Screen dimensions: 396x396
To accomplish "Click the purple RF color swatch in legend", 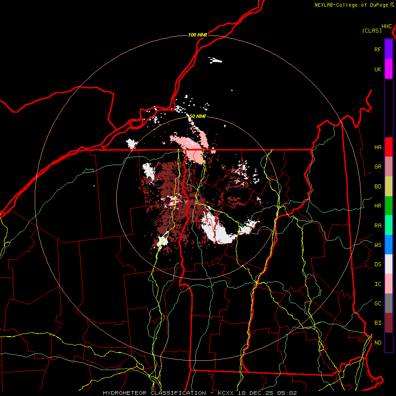I will [x=389, y=49].
